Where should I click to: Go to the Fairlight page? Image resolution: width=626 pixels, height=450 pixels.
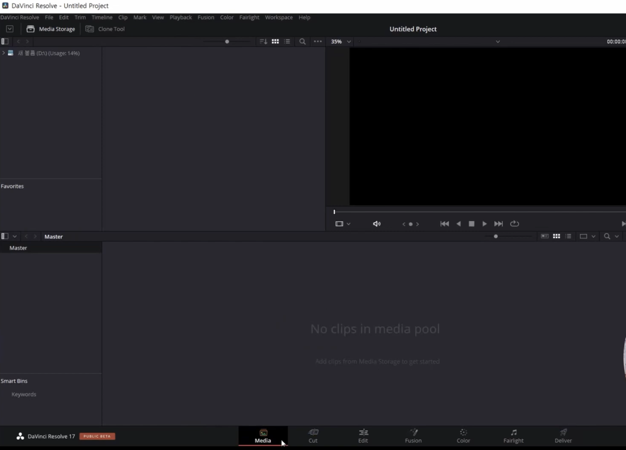point(513,436)
